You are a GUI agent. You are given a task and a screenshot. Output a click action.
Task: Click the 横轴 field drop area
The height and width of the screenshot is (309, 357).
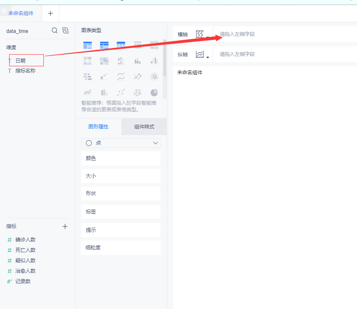pyautogui.click(x=285, y=34)
